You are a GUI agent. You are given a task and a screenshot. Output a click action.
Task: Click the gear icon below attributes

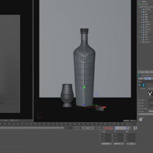(141, 119)
